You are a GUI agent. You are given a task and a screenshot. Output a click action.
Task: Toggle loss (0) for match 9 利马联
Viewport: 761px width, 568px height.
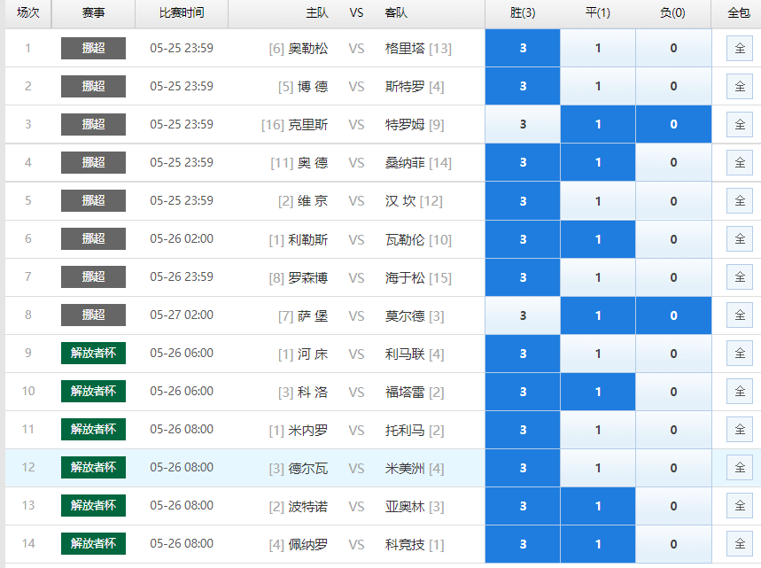[673, 354]
